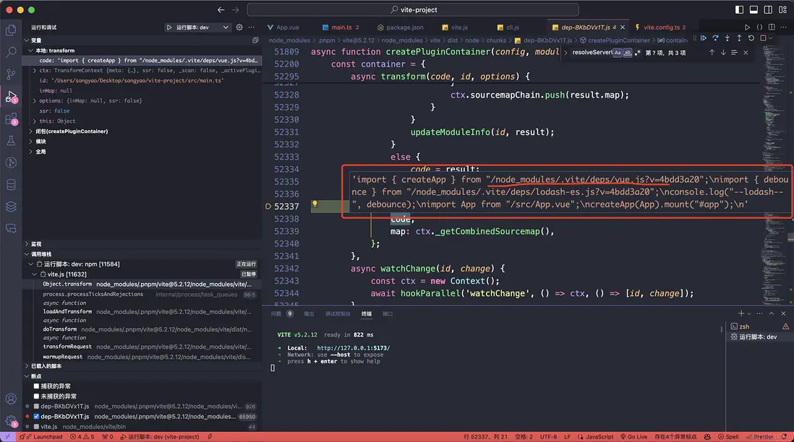Click the debug Restart icon

click(751, 38)
